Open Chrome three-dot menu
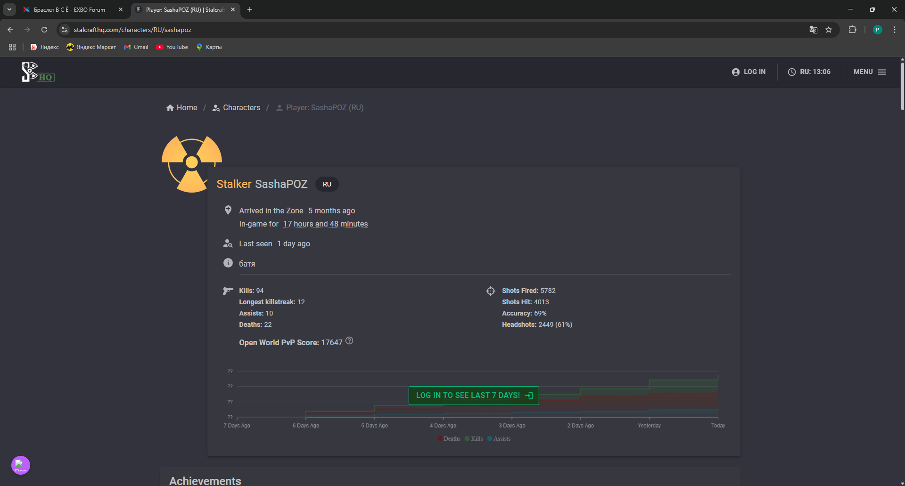905x486 pixels. [895, 30]
